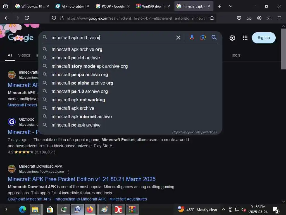Open the Minecraft Adventures sitelink
This screenshot has width=286, height=215.
tap(128, 199)
